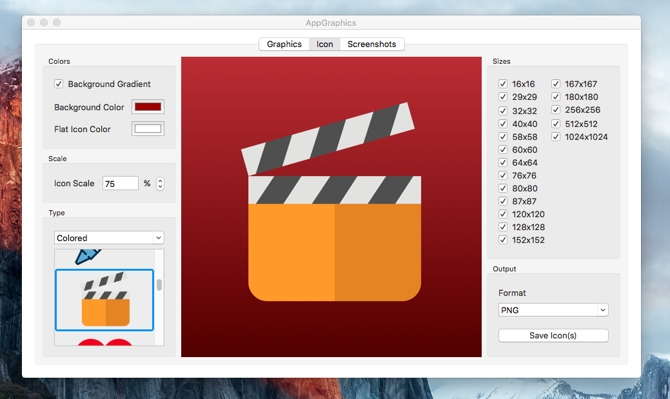Uncheck the 152x152 icon size
This screenshot has width=670, height=399.
[x=503, y=240]
